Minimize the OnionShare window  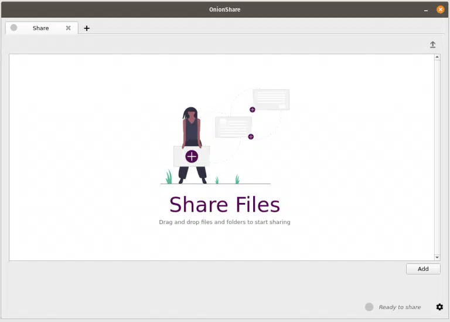point(426,9)
